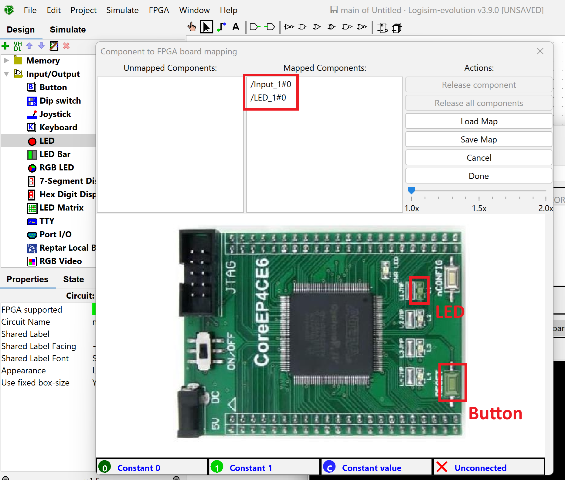
Task: Choose the Constant 0 mapping option
Action: pos(152,467)
